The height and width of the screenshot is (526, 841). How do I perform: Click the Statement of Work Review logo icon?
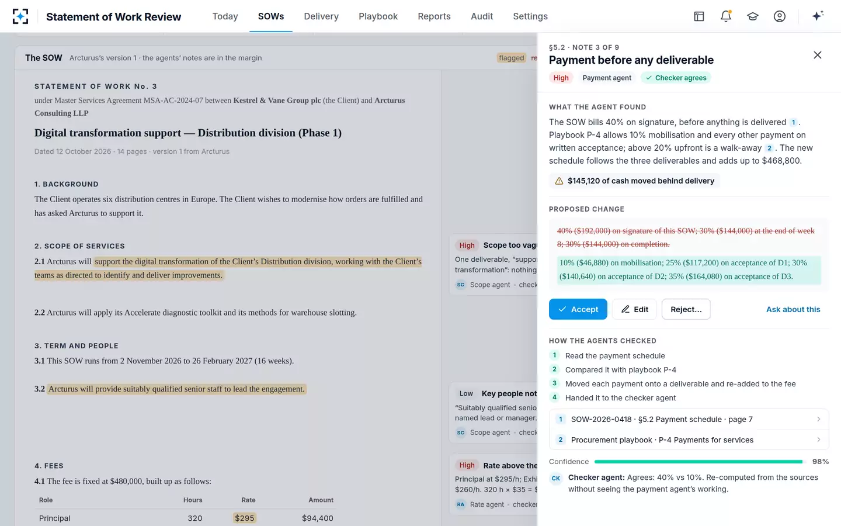20,16
